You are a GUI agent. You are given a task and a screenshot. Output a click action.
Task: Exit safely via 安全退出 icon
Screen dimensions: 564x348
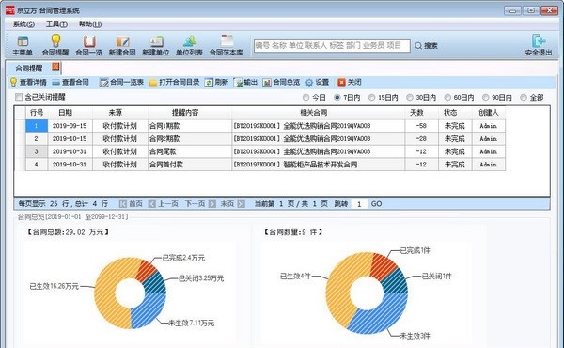(539, 45)
